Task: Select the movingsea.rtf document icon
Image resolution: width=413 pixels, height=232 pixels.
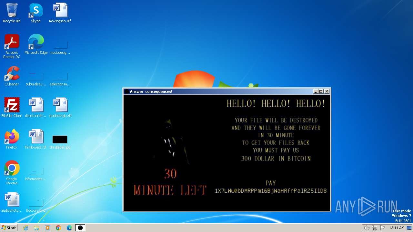Action: 60,13
